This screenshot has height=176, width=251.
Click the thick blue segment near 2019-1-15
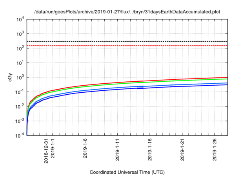click(x=140, y=86)
